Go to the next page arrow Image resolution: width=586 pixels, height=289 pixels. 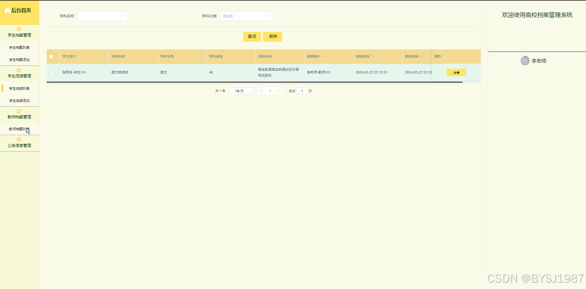point(280,91)
